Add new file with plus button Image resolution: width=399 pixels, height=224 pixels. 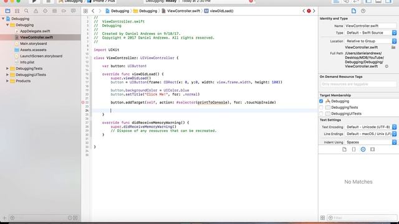[x=4, y=218]
